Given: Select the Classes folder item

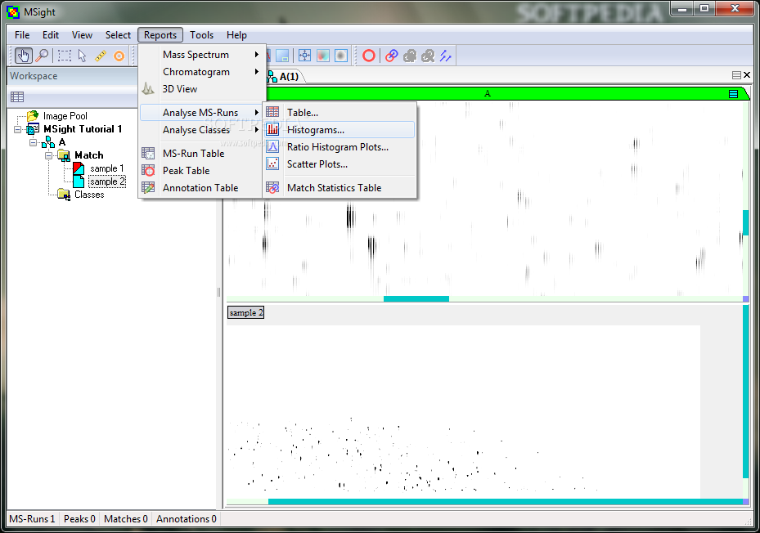Looking at the screenshot, I should click(x=89, y=195).
